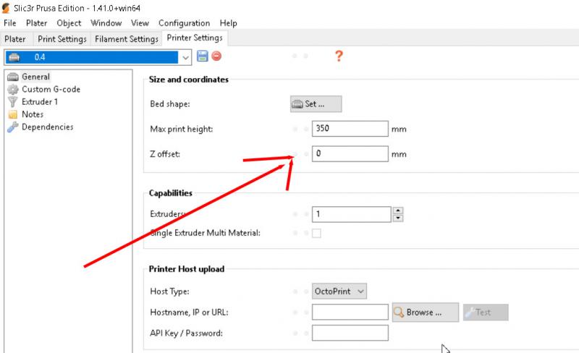Image resolution: width=579 pixels, height=353 pixels.
Task: Click the Z offset input field
Action: click(350, 154)
